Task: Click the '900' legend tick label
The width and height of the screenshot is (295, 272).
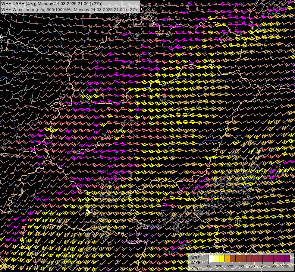Action: click(252, 266)
